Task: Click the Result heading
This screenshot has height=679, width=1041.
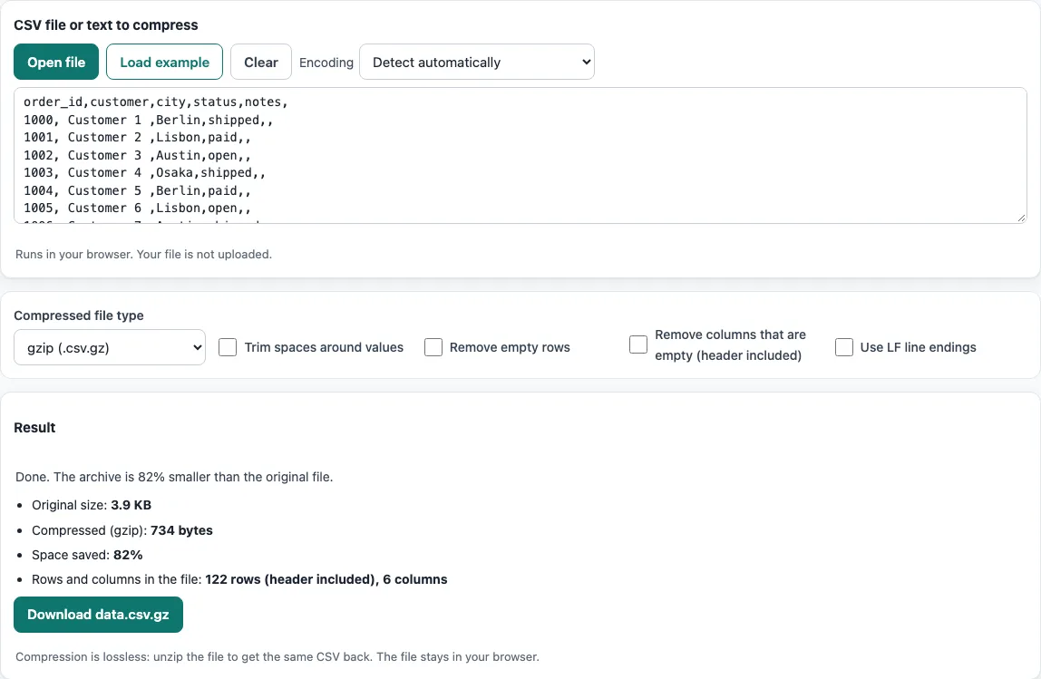Action: pos(34,428)
